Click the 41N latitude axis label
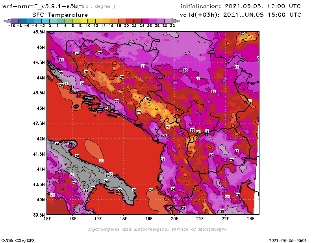Screen dimensions: 315x243 41,169
